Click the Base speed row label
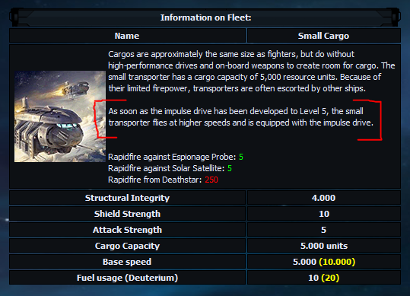Screen dimensions: 410x296 click(x=127, y=262)
